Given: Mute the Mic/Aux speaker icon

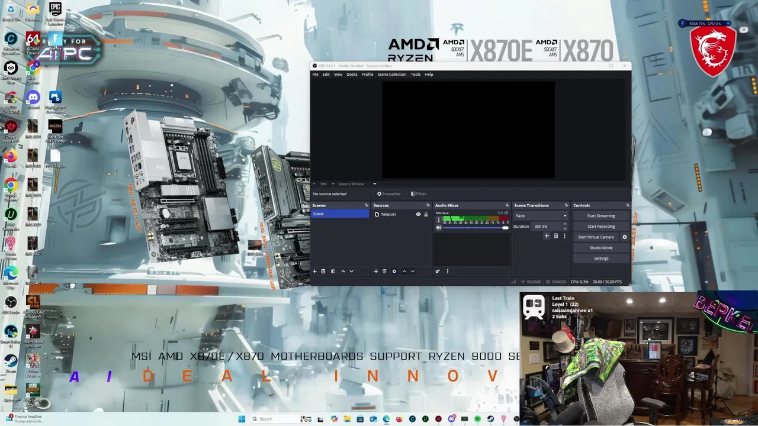Looking at the screenshot, I should coord(439,227).
